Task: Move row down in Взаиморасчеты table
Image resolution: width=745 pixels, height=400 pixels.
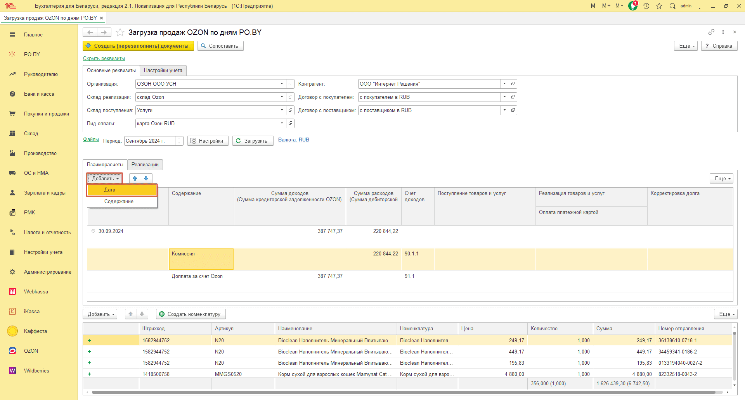Action: pyautogui.click(x=146, y=178)
